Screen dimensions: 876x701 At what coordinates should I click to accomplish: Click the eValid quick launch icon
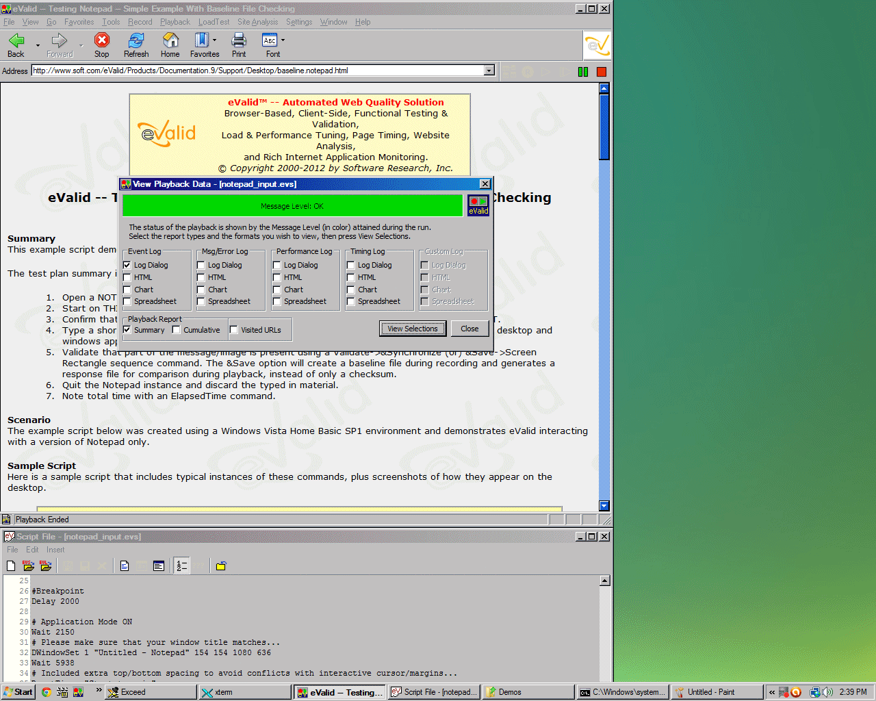click(x=79, y=692)
